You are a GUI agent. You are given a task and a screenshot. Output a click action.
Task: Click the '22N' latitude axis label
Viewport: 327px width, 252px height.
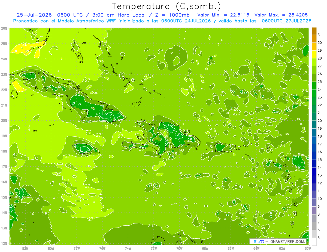pos(4,90)
